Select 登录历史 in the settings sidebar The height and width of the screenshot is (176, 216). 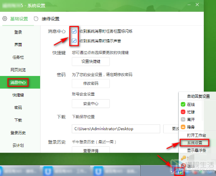click(18, 133)
